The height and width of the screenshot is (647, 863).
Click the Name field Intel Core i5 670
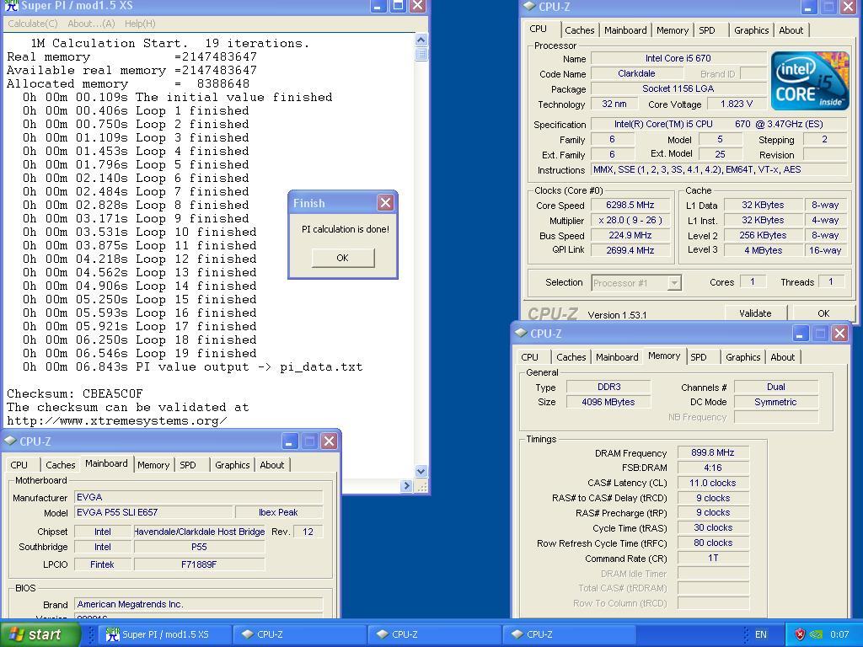click(678, 58)
